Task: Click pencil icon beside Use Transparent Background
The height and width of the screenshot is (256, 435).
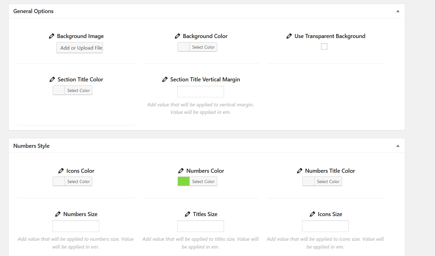Action: [289, 36]
